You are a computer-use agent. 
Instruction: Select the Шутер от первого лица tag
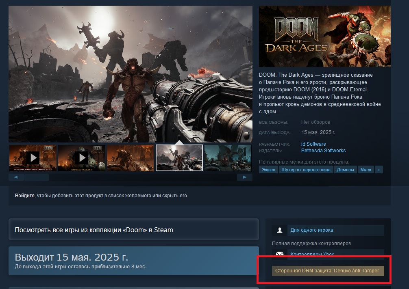pyautogui.click(x=306, y=170)
